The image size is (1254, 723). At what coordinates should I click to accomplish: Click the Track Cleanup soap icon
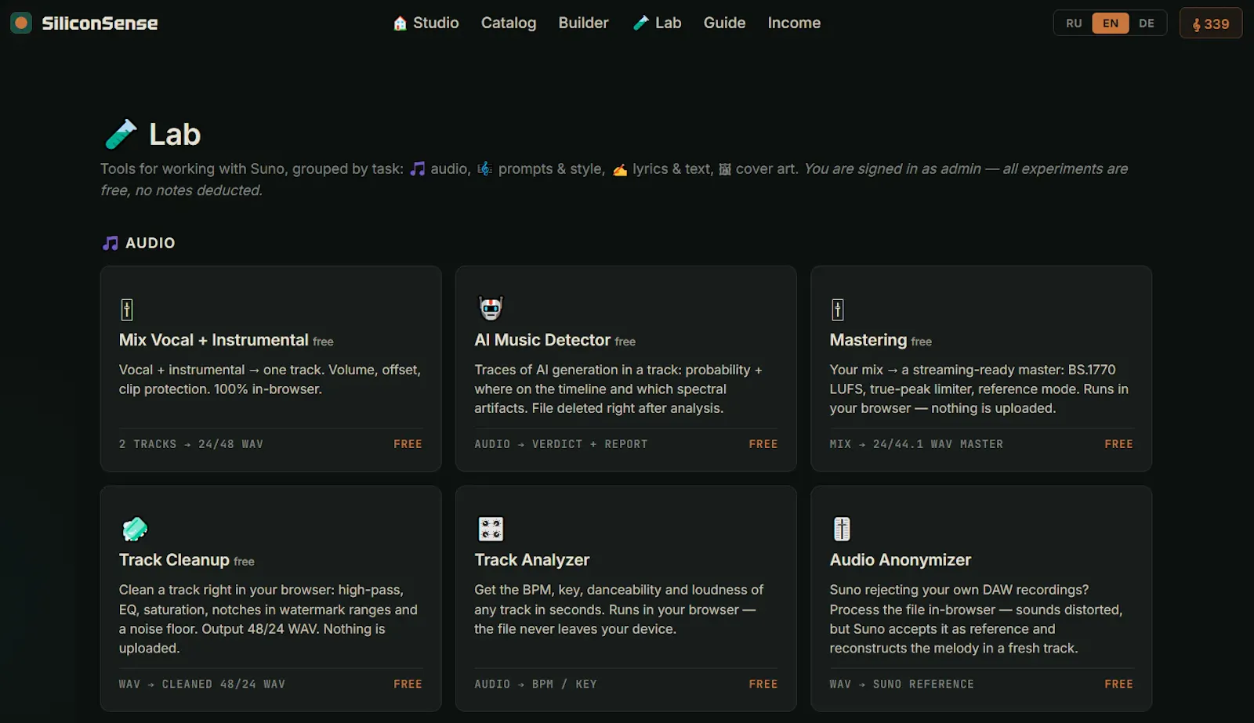[135, 529]
